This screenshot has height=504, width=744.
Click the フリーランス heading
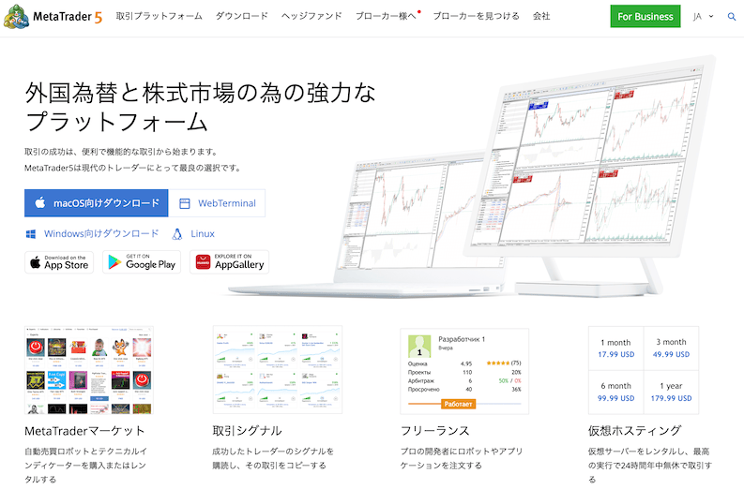[435, 431]
